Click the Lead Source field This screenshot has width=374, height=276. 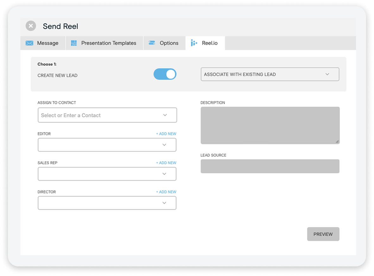(x=270, y=166)
